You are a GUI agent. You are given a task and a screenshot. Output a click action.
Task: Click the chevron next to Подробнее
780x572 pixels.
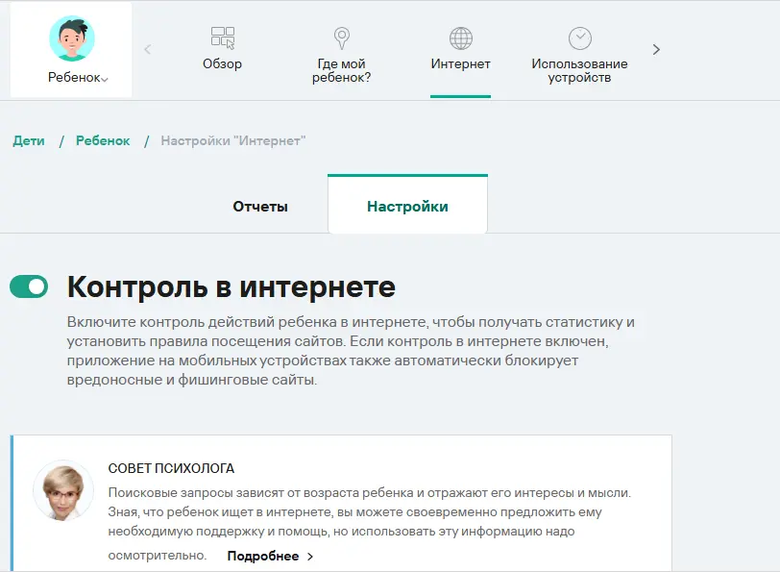(310, 557)
